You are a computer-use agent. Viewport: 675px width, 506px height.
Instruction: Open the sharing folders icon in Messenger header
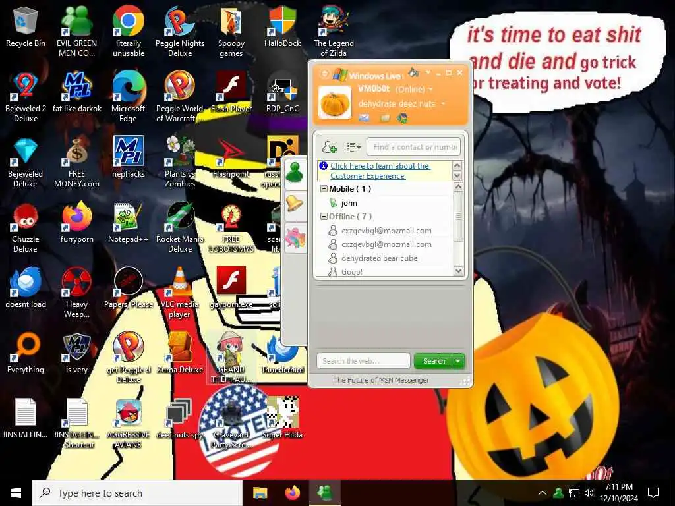pyautogui.click(x=385, y=118)
